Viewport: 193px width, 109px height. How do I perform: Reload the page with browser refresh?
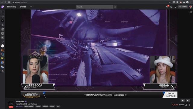coord(9,2)
